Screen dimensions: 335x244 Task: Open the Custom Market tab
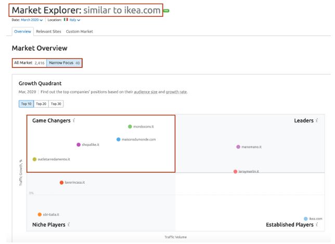[80, 31]
